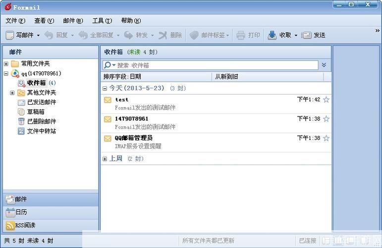Image resolution: width=382 pixels, height=248 pixels.
Task: Star the test email
Action: (326, 100)
